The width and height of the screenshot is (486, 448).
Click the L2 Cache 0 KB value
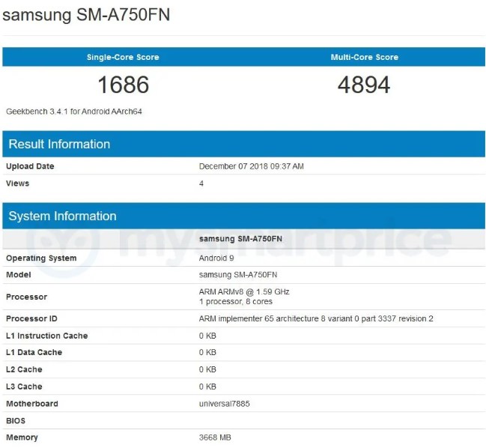[x=207, y=369]
